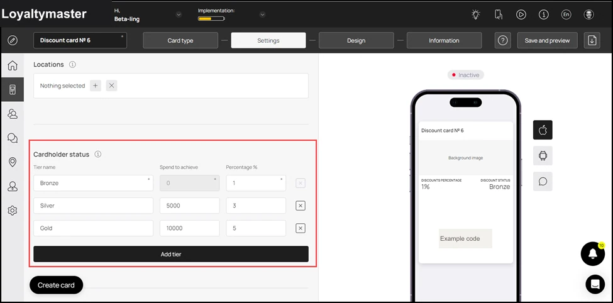Edit Silver percentage value 3
Image resolution: width=613 pixels, height=303 pixels.
[256, 206]
